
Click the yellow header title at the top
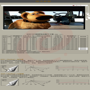(x=43, y=1)
